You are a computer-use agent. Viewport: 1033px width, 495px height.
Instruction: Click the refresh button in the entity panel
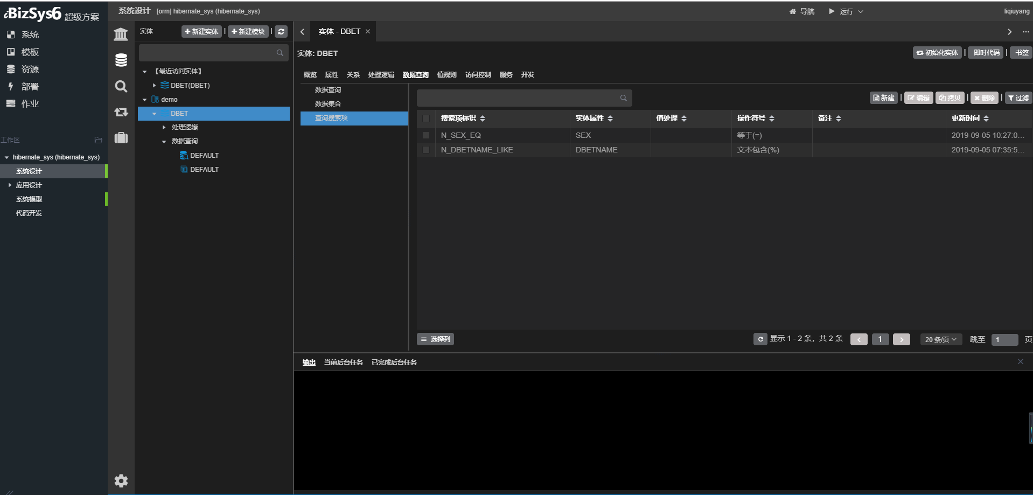(281, 32)
